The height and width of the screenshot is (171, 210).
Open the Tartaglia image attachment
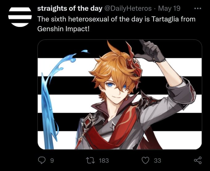pos(120,94)
